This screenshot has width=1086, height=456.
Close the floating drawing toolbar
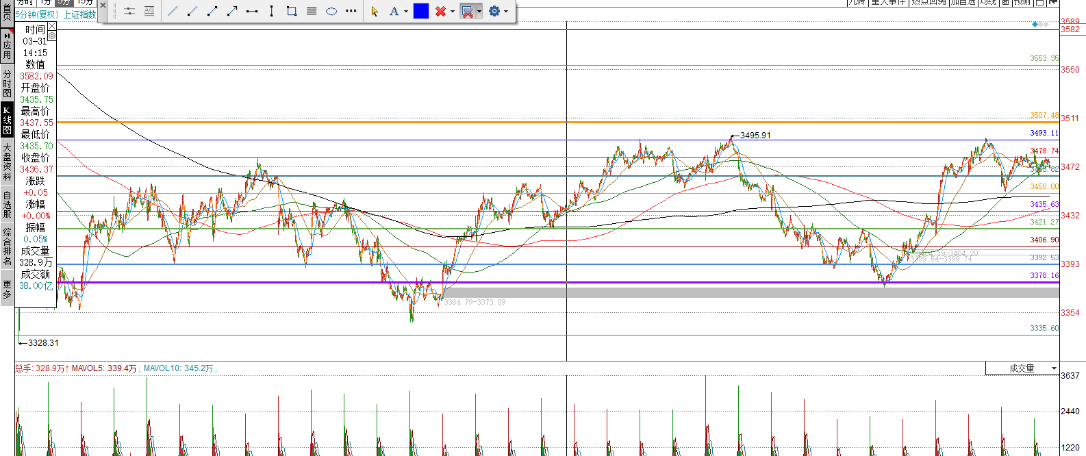click(103, 5)
